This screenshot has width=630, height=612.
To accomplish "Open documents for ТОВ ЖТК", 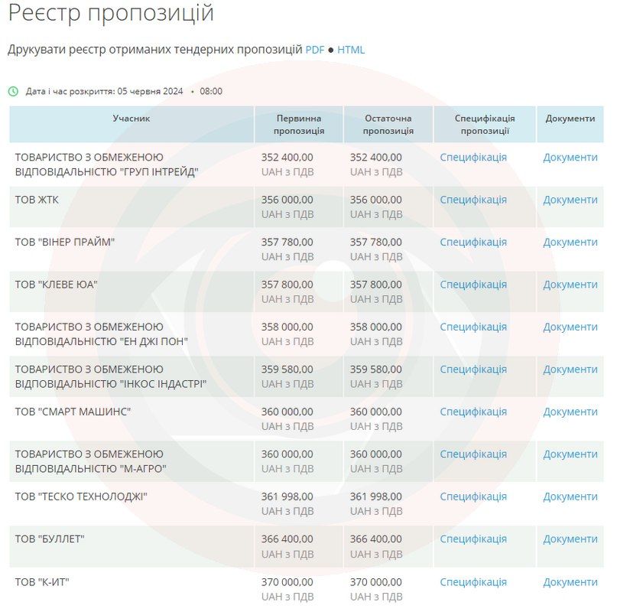I will (569, 199).
